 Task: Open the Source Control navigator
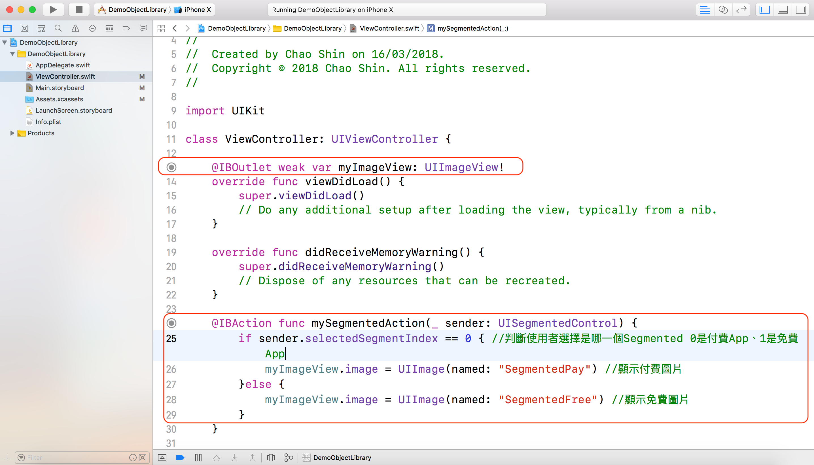(x=24, y=28)
